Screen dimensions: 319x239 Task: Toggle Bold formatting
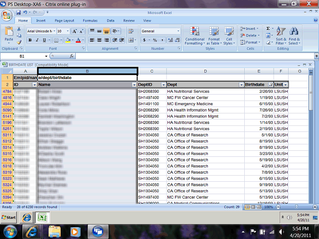coord(30,40)
